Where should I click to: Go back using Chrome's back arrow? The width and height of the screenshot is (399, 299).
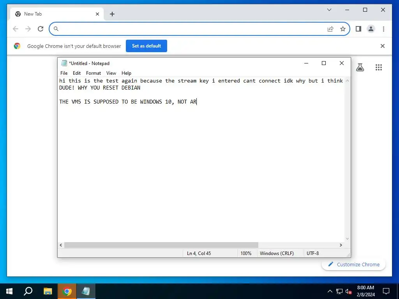16,29
